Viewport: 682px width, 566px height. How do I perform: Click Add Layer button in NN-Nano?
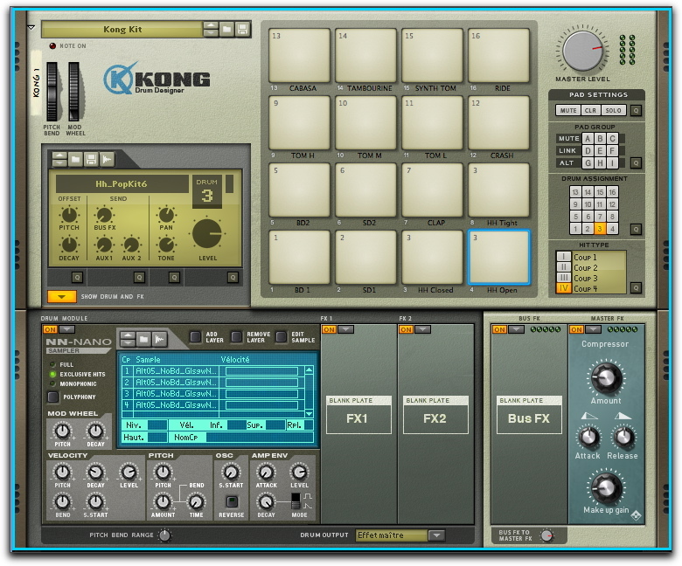(x=196, y=337)
